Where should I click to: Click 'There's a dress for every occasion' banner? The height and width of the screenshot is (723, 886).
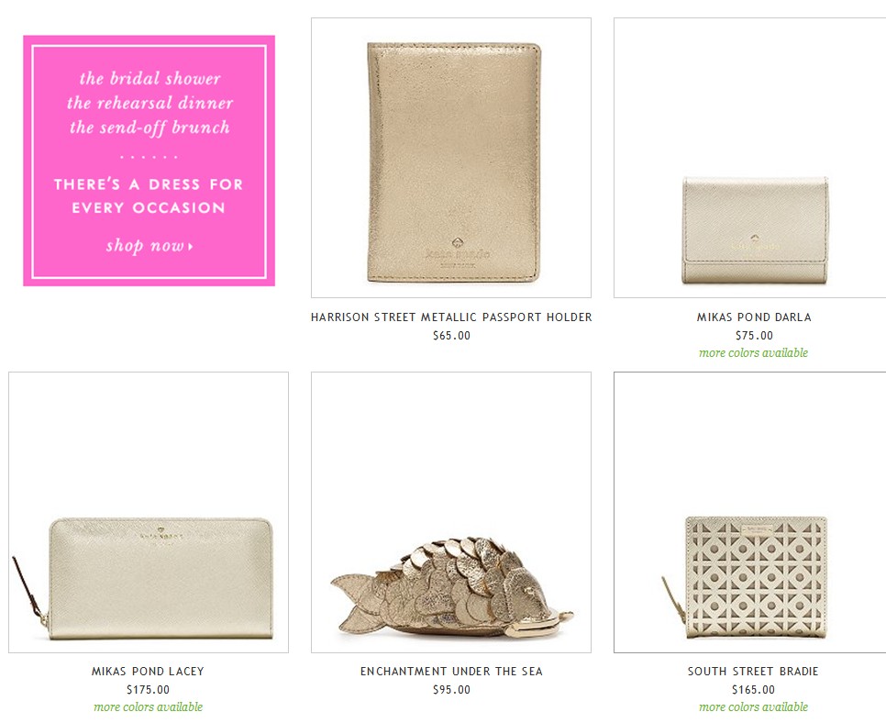pos(150,161)
